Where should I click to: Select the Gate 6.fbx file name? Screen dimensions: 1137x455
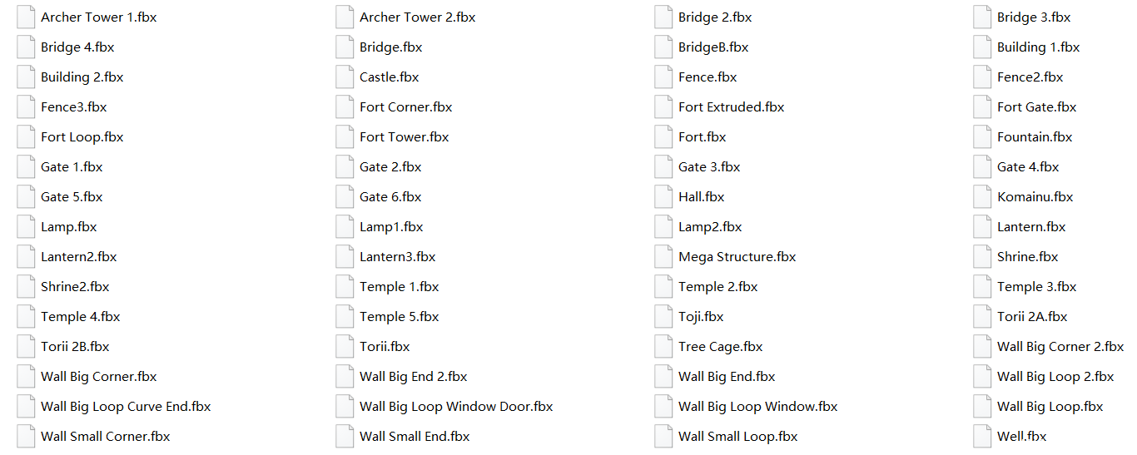(390, 197)
